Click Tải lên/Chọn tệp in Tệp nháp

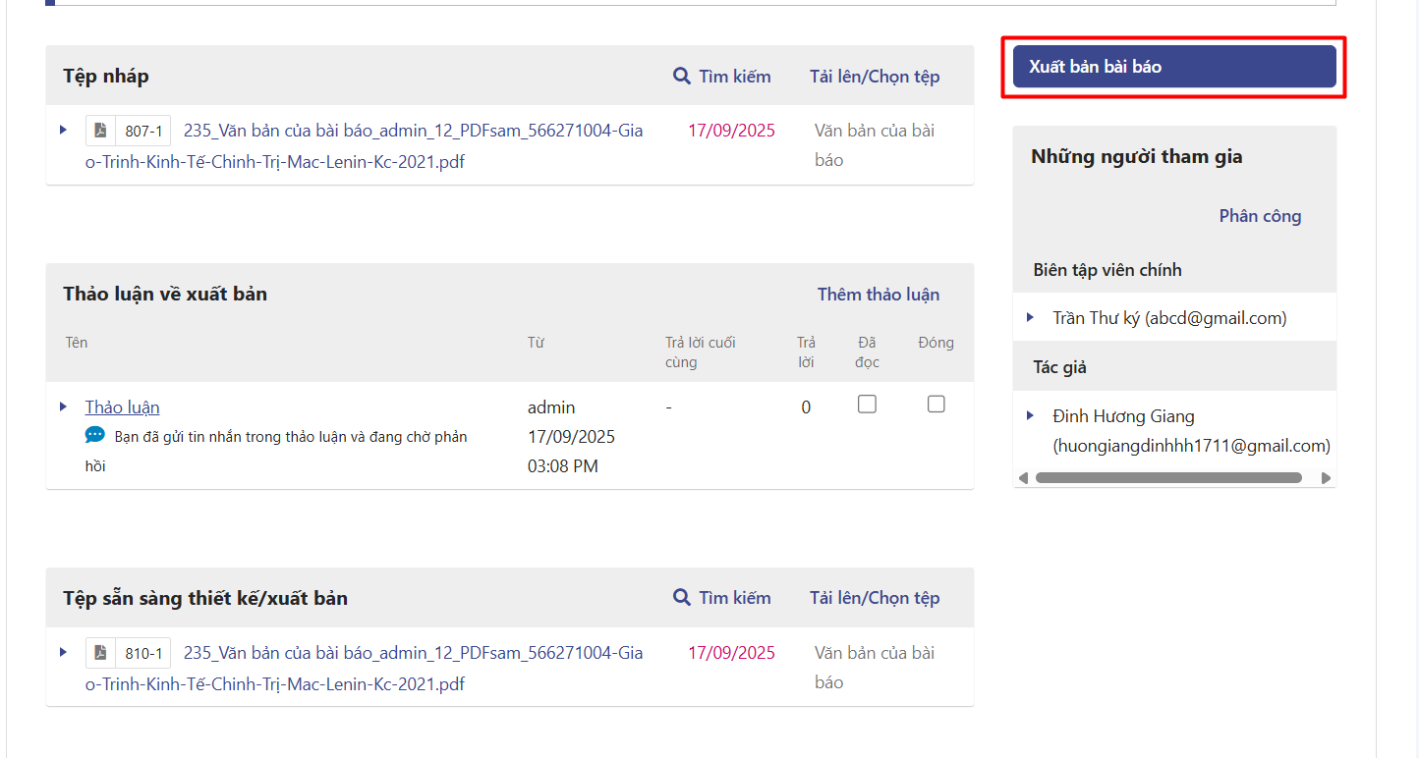(x=874, y=77)
